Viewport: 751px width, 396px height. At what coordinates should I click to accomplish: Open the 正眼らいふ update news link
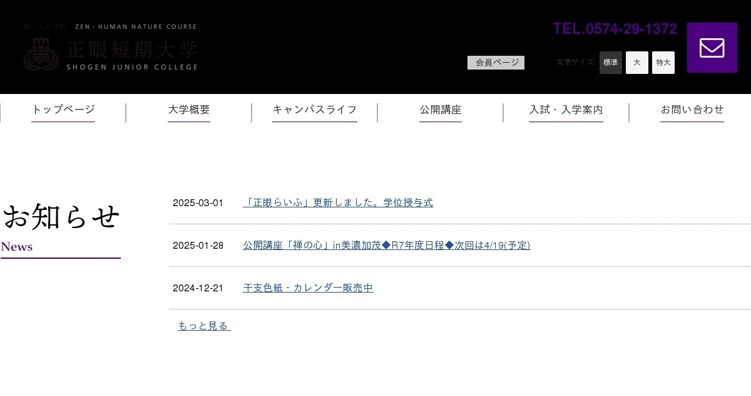coord(338,202)
